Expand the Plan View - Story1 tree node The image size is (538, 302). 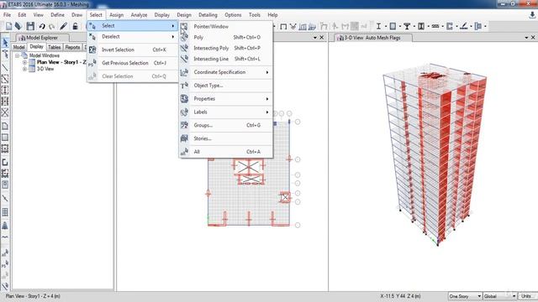tap(24, 62)
